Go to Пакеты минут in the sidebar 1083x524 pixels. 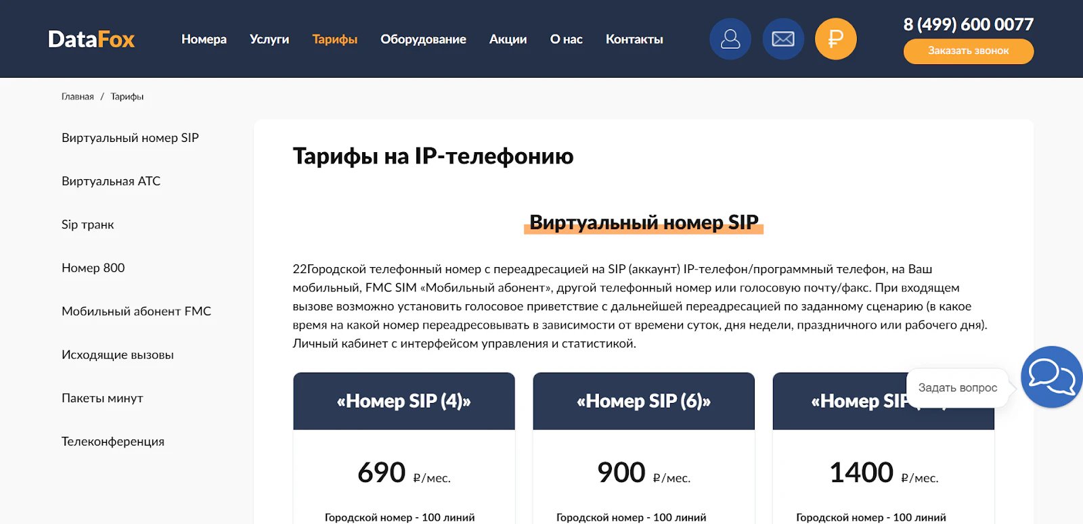(102, 398)
